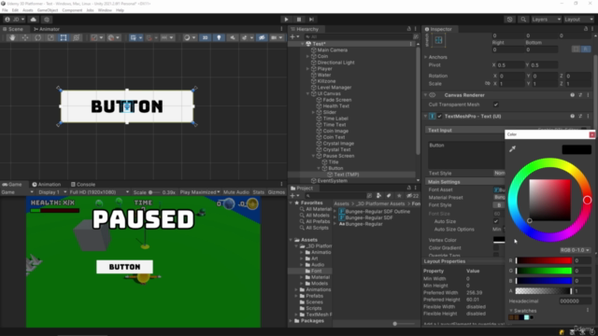Open the Gizmos button in Game view
Image resolution: width=598 pixels, height=336 pixels.
277,192
